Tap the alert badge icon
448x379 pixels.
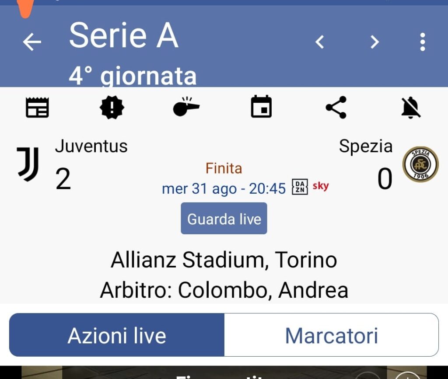tap(112, 108)
